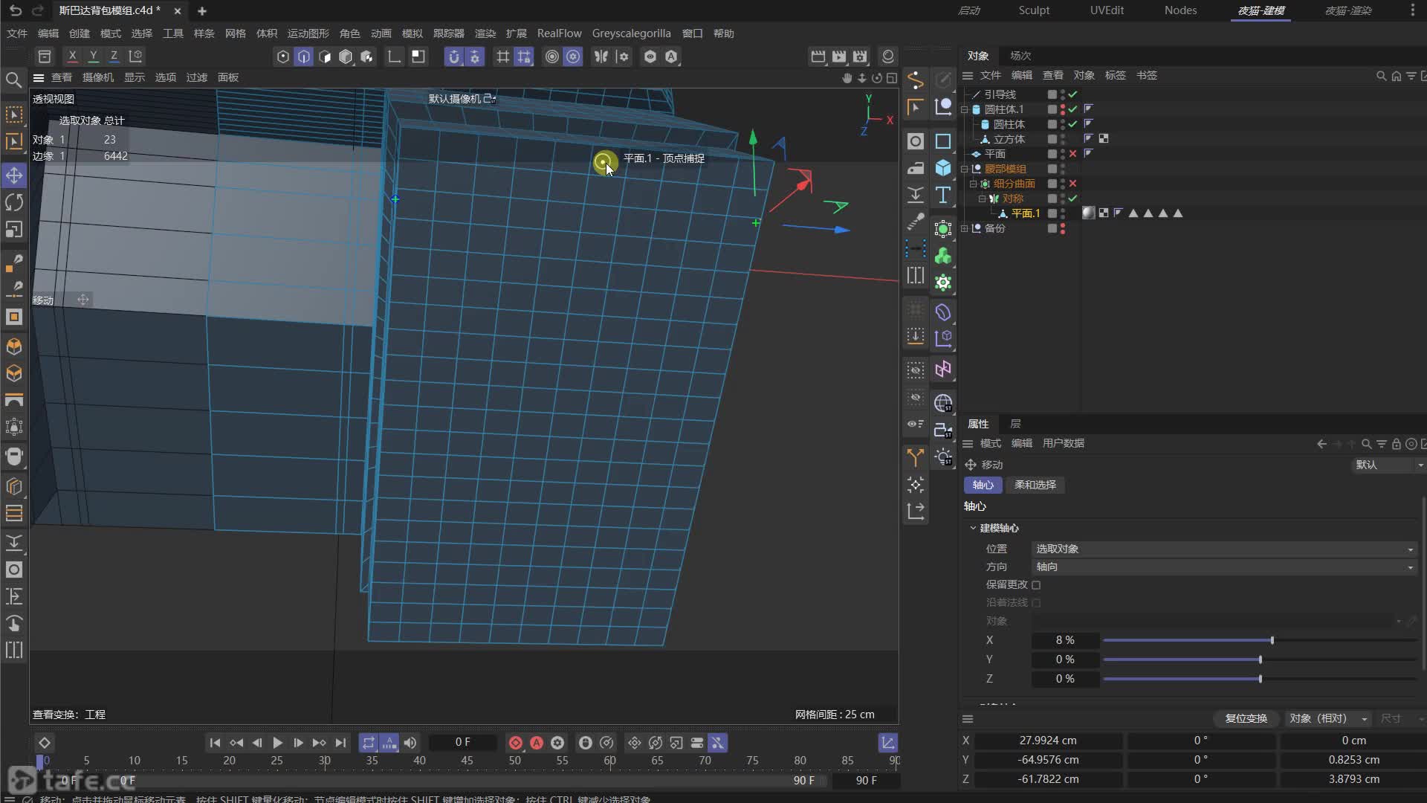This screenshot has height=803, width=1427.
Task: Open the 对象 (相对) coordinate dropdown
Action: pos(1328,718)
